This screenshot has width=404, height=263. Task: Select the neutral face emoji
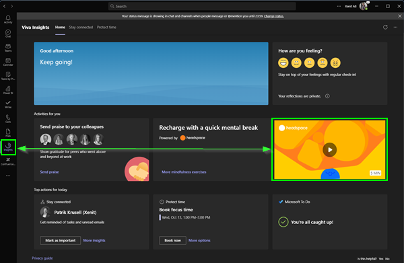click(309, 63)
